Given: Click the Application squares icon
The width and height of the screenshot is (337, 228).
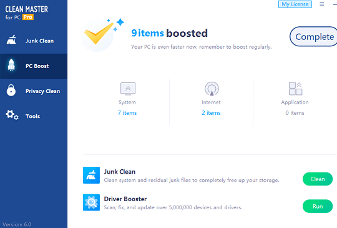Looking at the screenshot, I should click(x=296, y=89).
